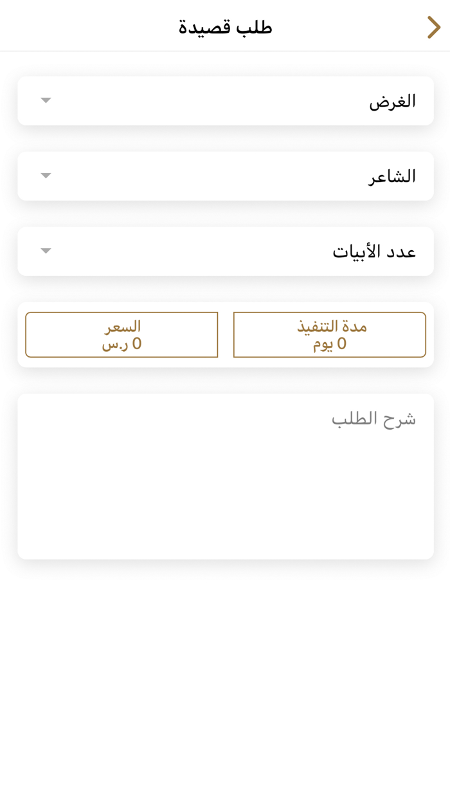Expand the verse count (عدد الأبيات) selector
This screenshot has width=450, height=800.
[x=225, y=251]
